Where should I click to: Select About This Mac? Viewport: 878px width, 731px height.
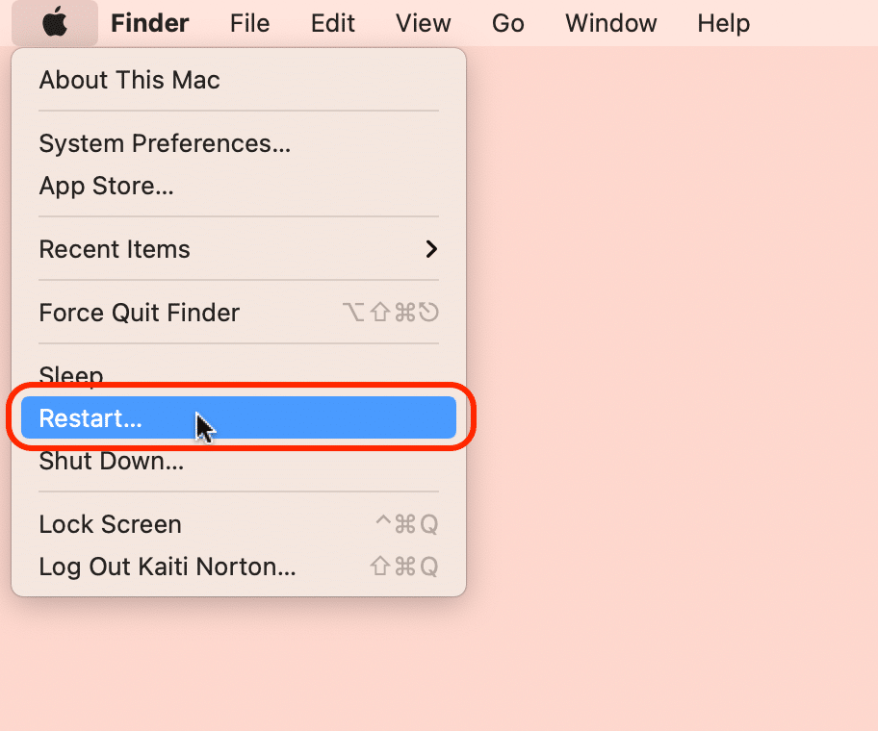click(x=129, y=80)
